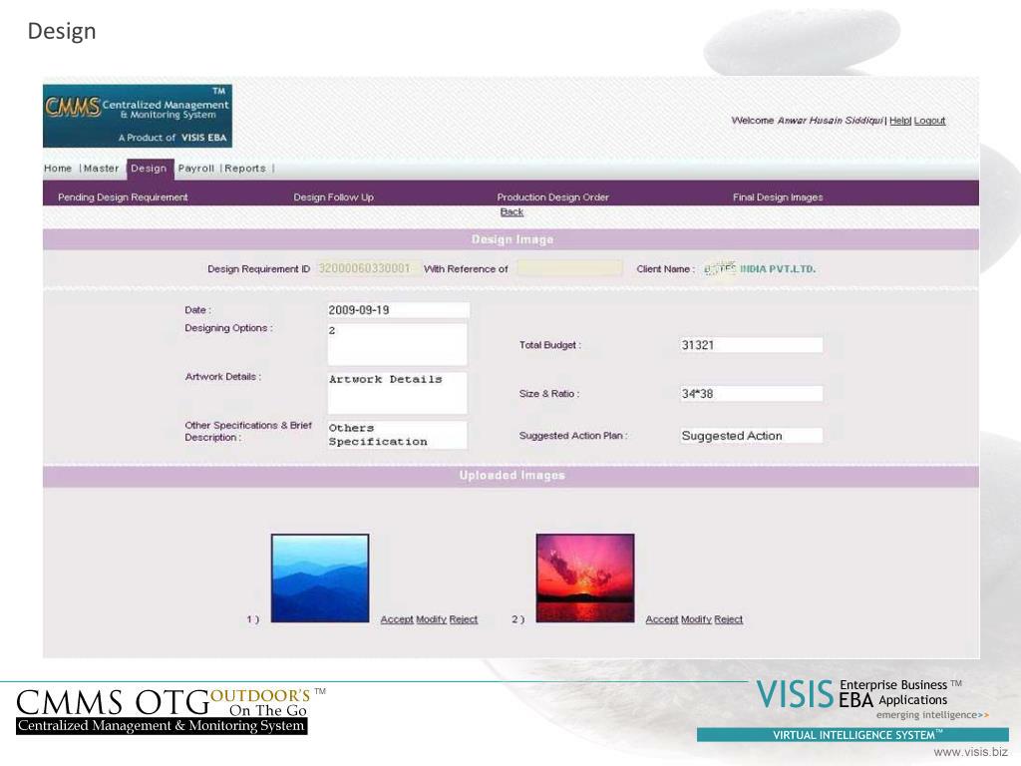Screen dimensions: 1021x766
Task: Open the Payroll menu item
Action: [x=196, y=168]
